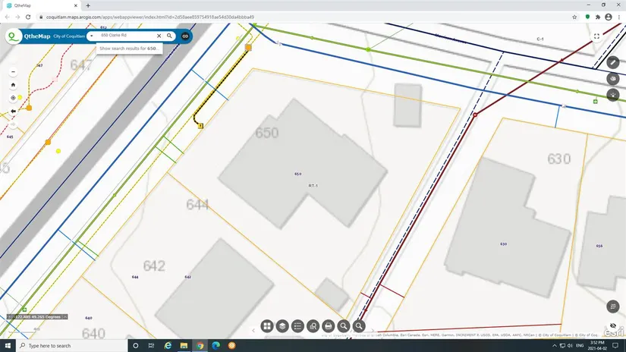Click the Print widget icon
Screen dimensions: 626x352
[329, 326]
